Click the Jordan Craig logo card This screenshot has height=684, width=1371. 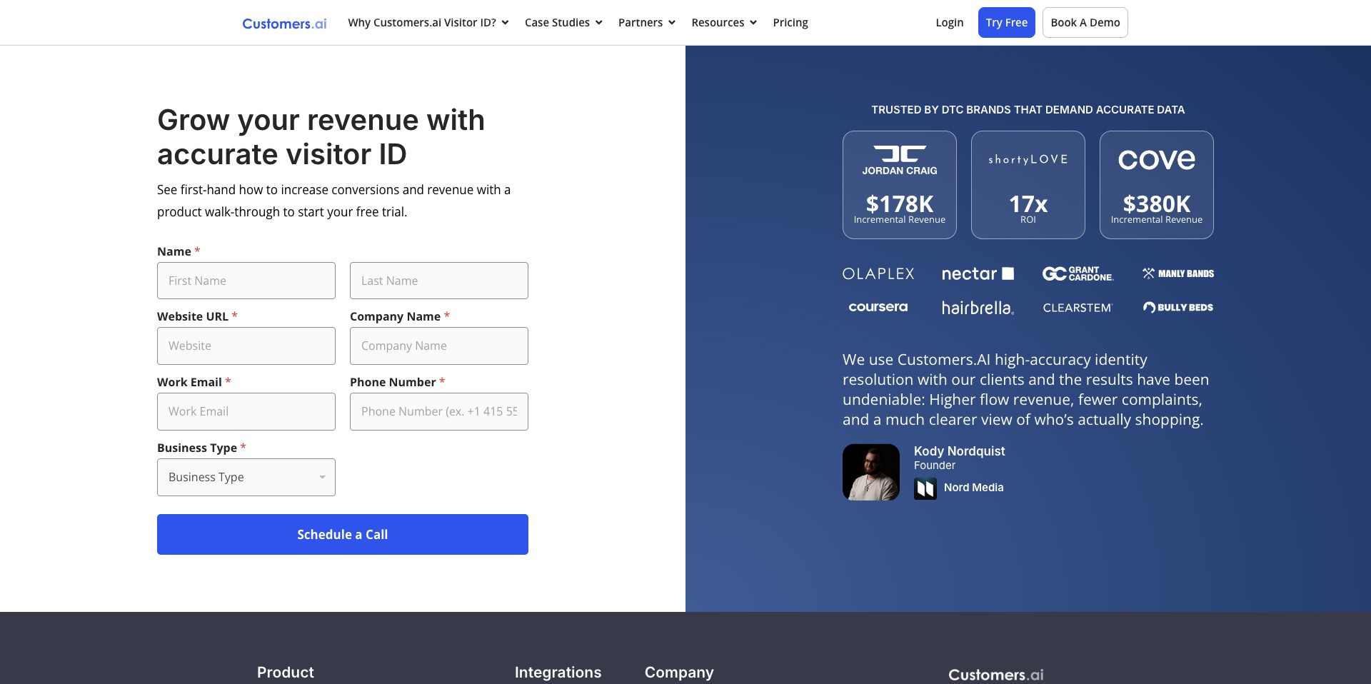pyautogui.click(x=900, y=185)
